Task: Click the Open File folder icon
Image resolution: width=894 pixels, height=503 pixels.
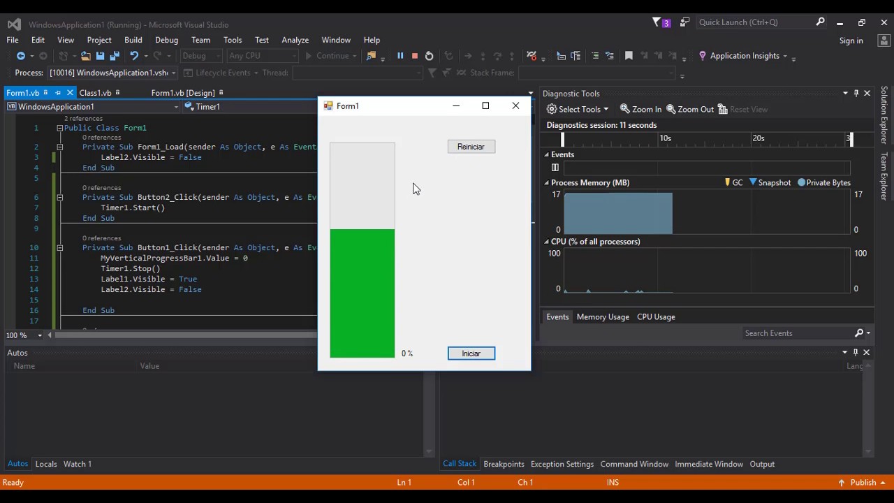Action: coord(85,56)
